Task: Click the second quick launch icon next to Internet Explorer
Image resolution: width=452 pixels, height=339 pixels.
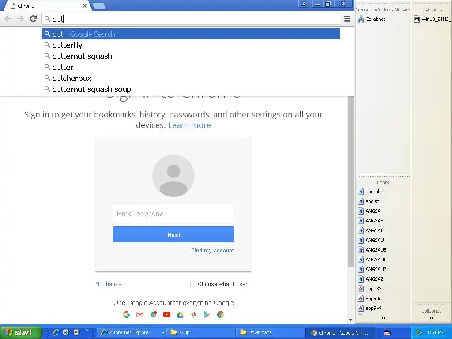Action: (66, 332)
